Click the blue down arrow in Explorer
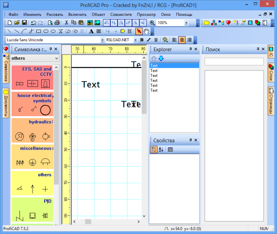277x234 pixels. tap(161, 58)
